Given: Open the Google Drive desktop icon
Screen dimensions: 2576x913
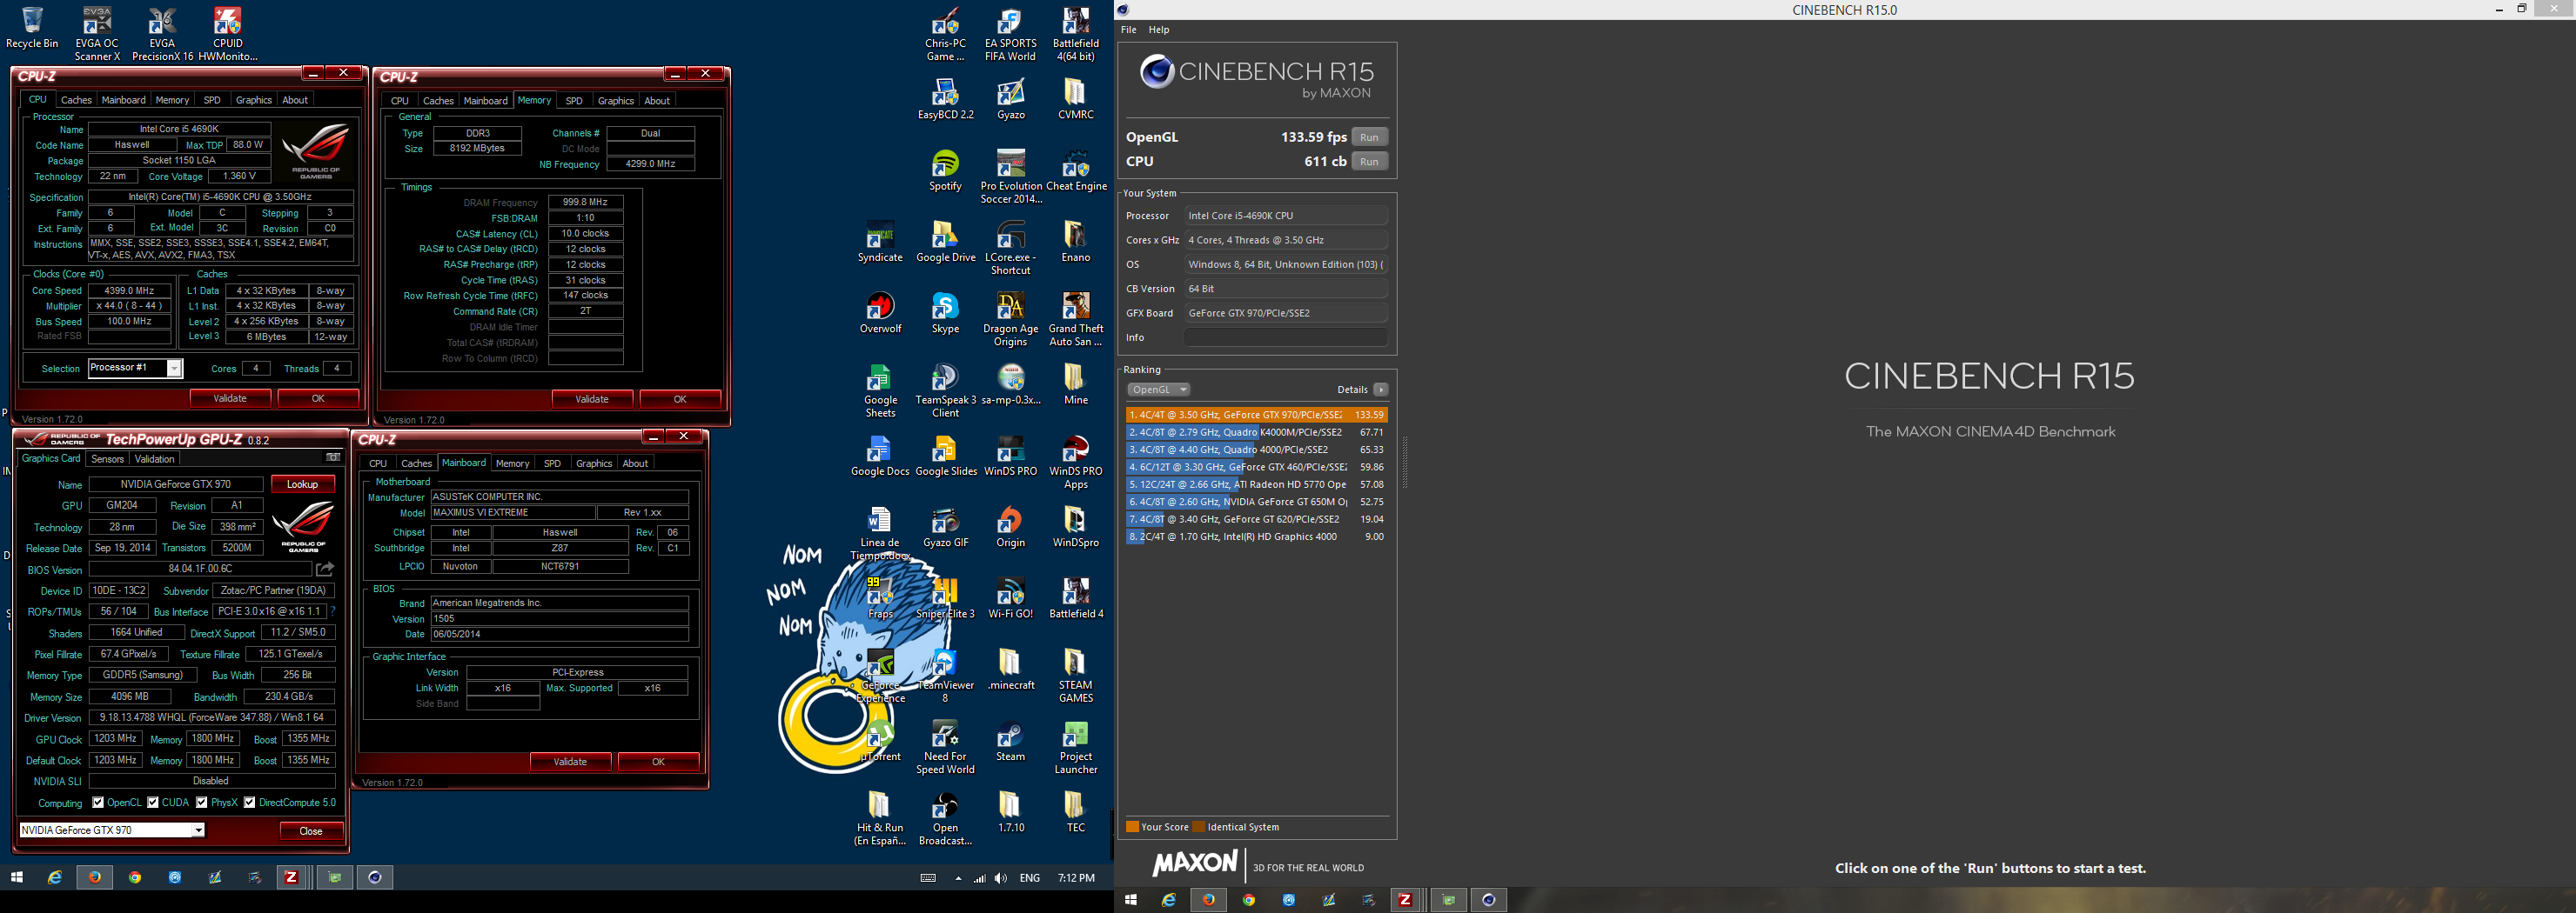Looking at the screenshot, I should point(945,243).
